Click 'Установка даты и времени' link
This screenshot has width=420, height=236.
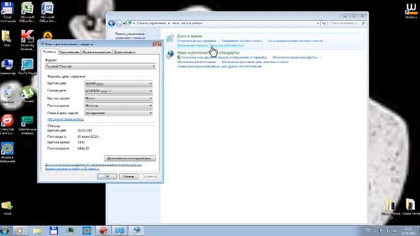[197, 41]
